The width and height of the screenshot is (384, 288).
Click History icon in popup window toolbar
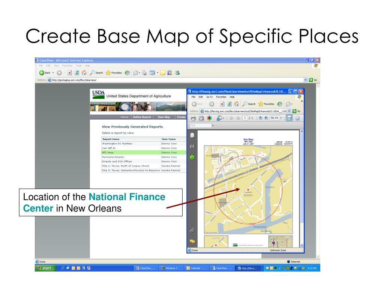pos(280,104)
